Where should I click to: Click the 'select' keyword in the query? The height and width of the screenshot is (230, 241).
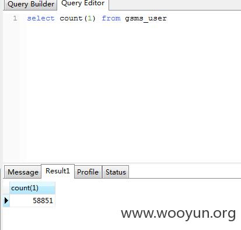(41, 18)
